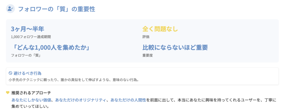287x112 pixels.
Task: Follow the あなただけのオリジナリティ link
Action: (x=81, y=100)
